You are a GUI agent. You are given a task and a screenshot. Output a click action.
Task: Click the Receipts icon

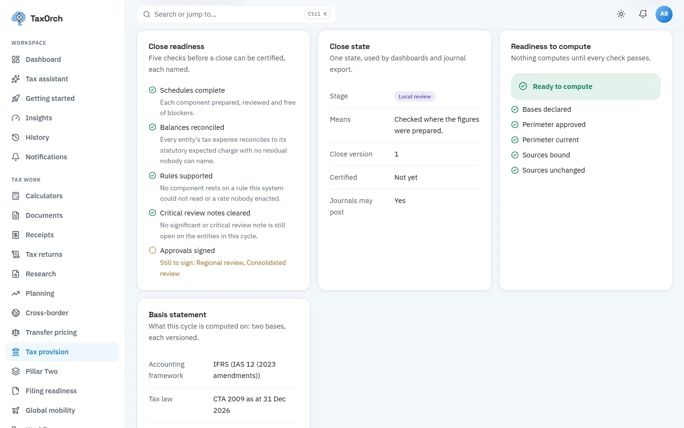(x=16, y=235)
